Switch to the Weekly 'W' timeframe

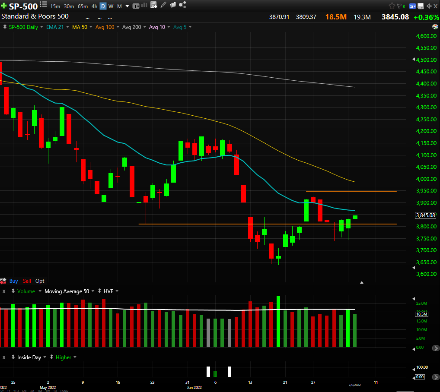(111, 6)
